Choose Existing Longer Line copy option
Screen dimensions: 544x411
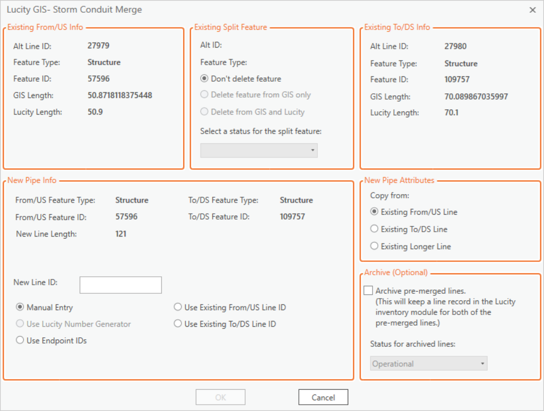pyautogui.click(x=411, y=247)
